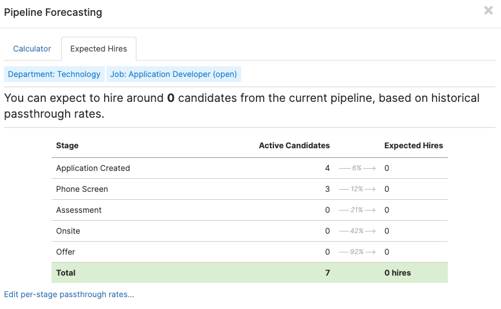The height and width of the screenshot is (309, 501).
Task: Click the 92% passthrough arrow indicator
Action: click(357, 252)
